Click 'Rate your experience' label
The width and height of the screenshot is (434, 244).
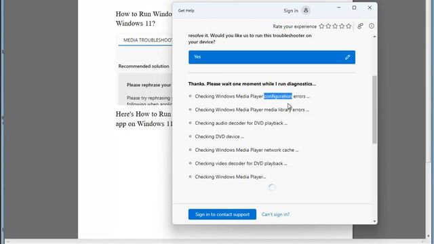(294, 26)
